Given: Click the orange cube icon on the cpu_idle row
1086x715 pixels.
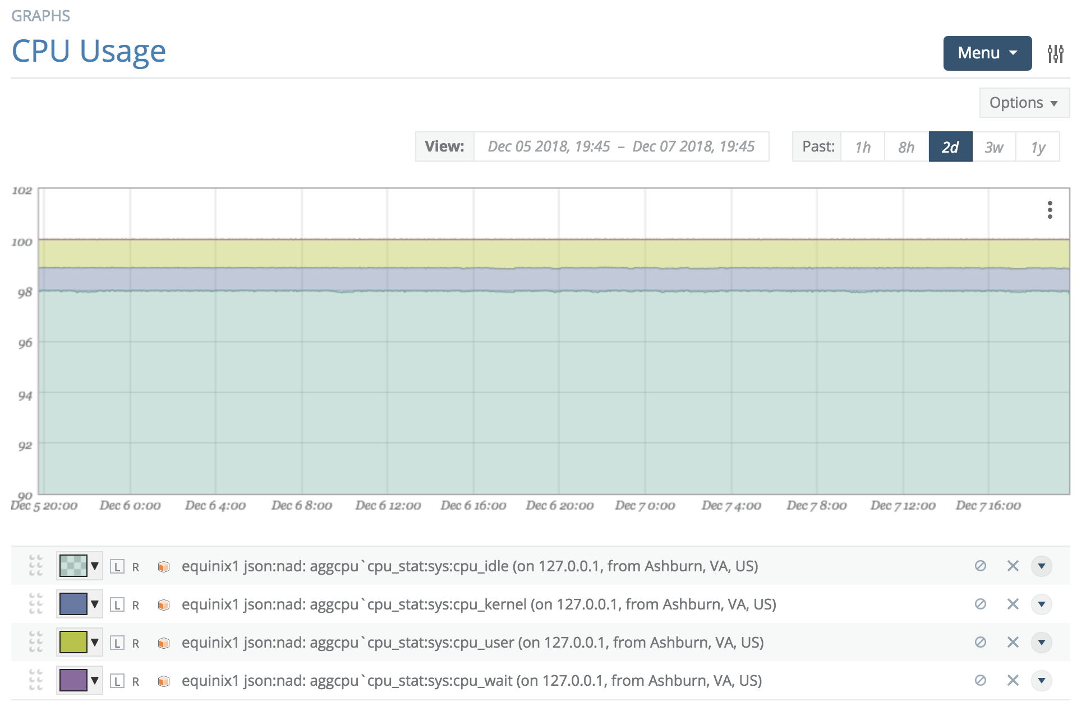Looking at the screenshot, I should pyautogui.click(x=164, y=566).
